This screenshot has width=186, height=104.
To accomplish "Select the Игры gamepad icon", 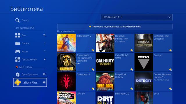I will [x=17, y=51].
